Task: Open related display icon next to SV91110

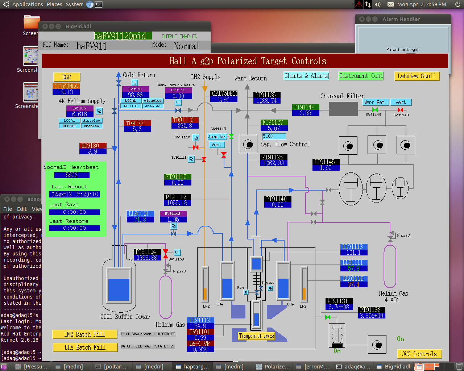Action: click(196, 138)
